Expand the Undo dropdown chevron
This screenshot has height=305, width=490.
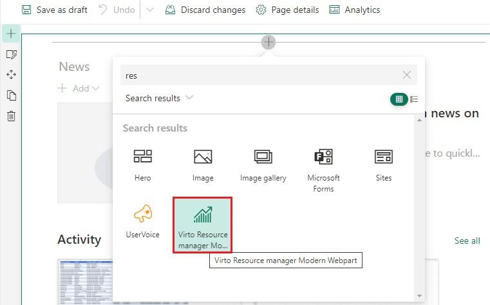pyautogui.click(x=150, y=10)
